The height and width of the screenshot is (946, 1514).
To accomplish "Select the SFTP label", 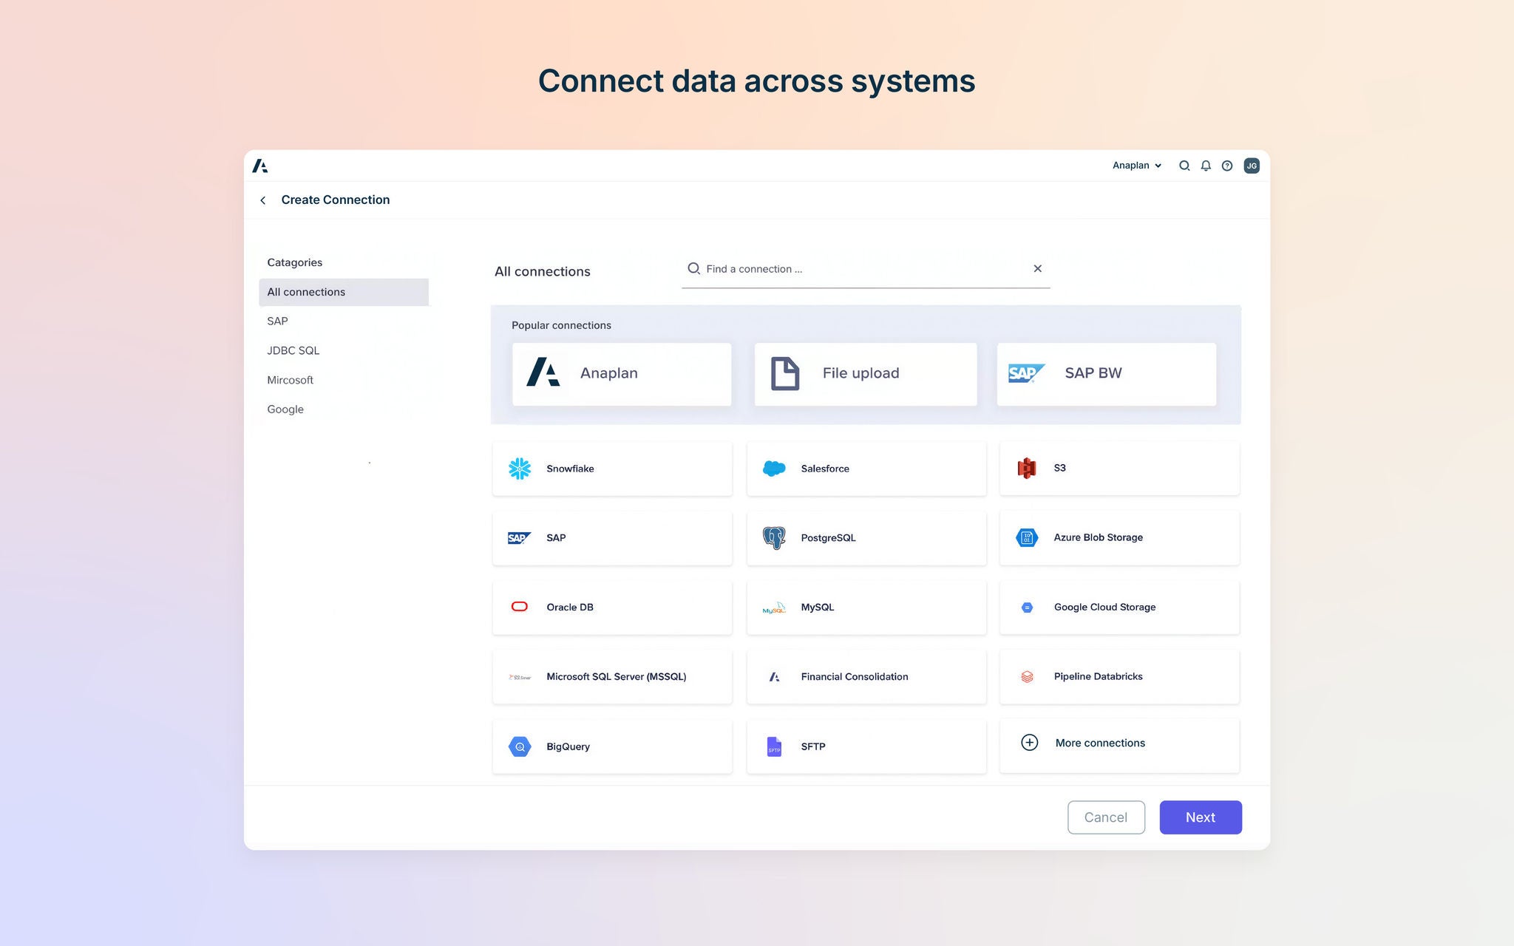I will (x=813, y=746).
